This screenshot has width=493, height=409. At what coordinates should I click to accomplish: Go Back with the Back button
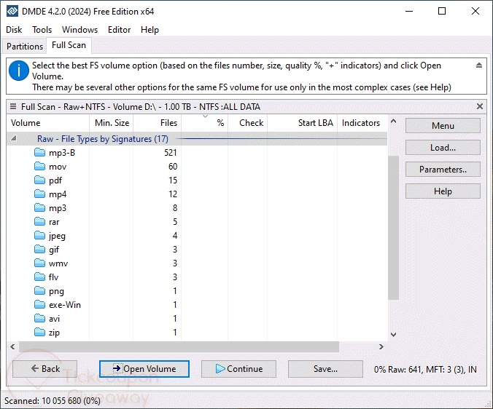click(x=45, y=369)
